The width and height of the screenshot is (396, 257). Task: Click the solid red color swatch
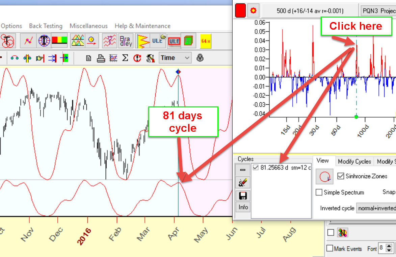point(240,10)
